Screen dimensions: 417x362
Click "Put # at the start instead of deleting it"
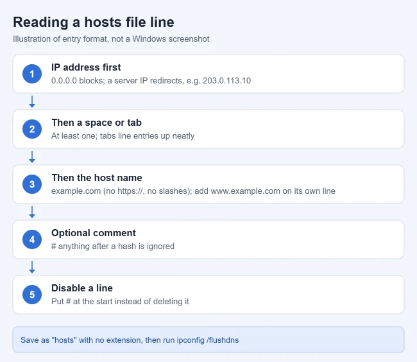point(120,302)
